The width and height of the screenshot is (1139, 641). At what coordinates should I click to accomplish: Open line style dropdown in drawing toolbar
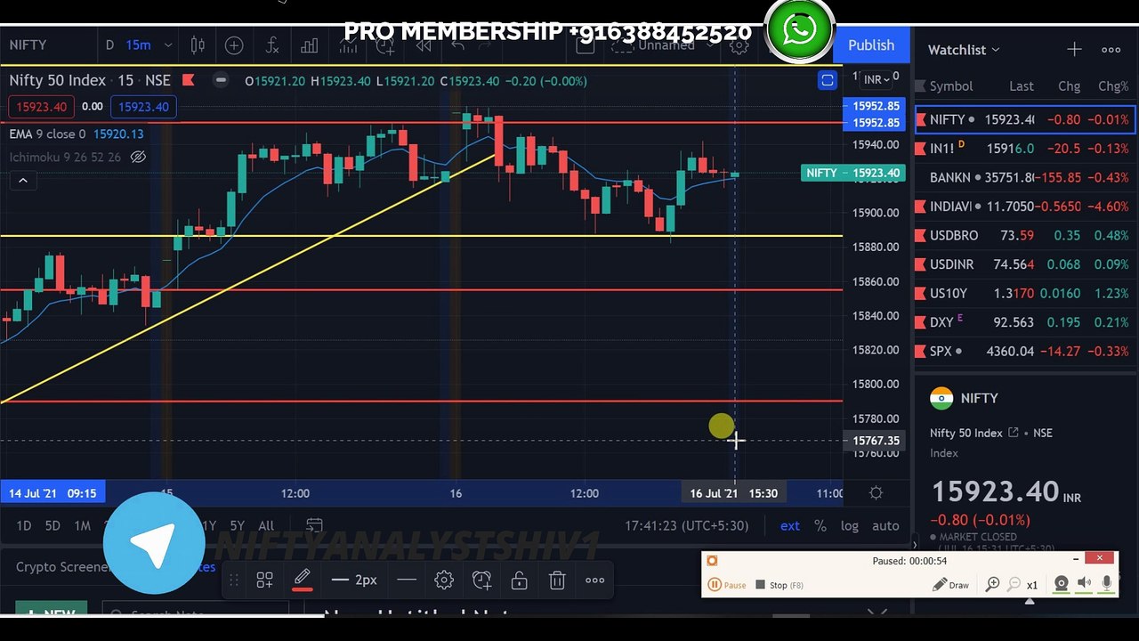click(x=407, y=580)
